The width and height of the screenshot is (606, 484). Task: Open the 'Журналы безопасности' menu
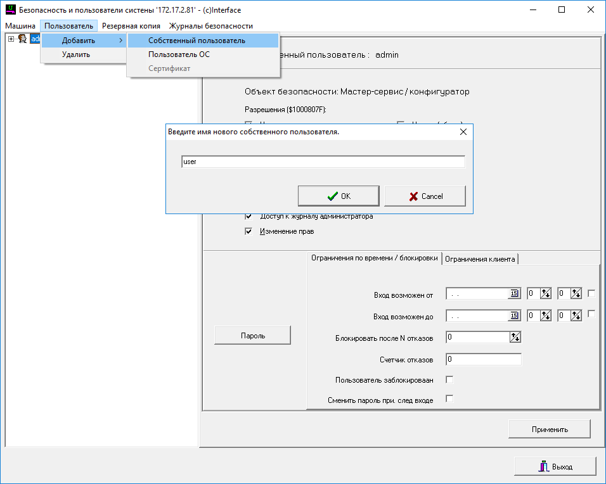click(x=210, y=26)
